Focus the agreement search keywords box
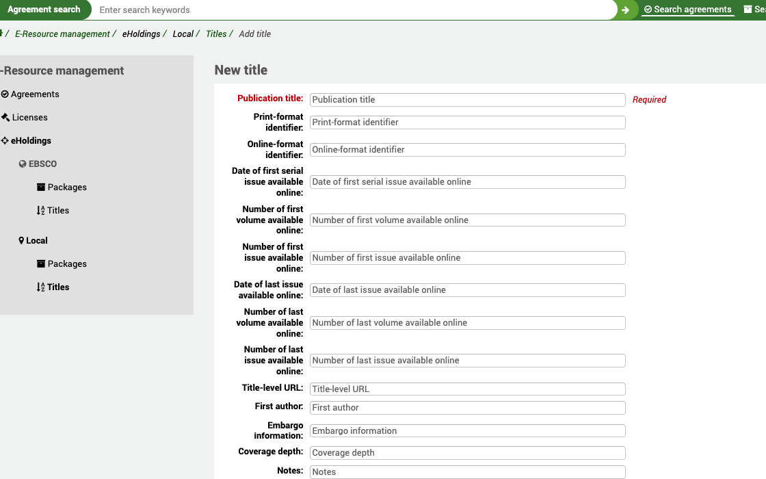Viewport: 766px width, 479px height. point(356,10)
